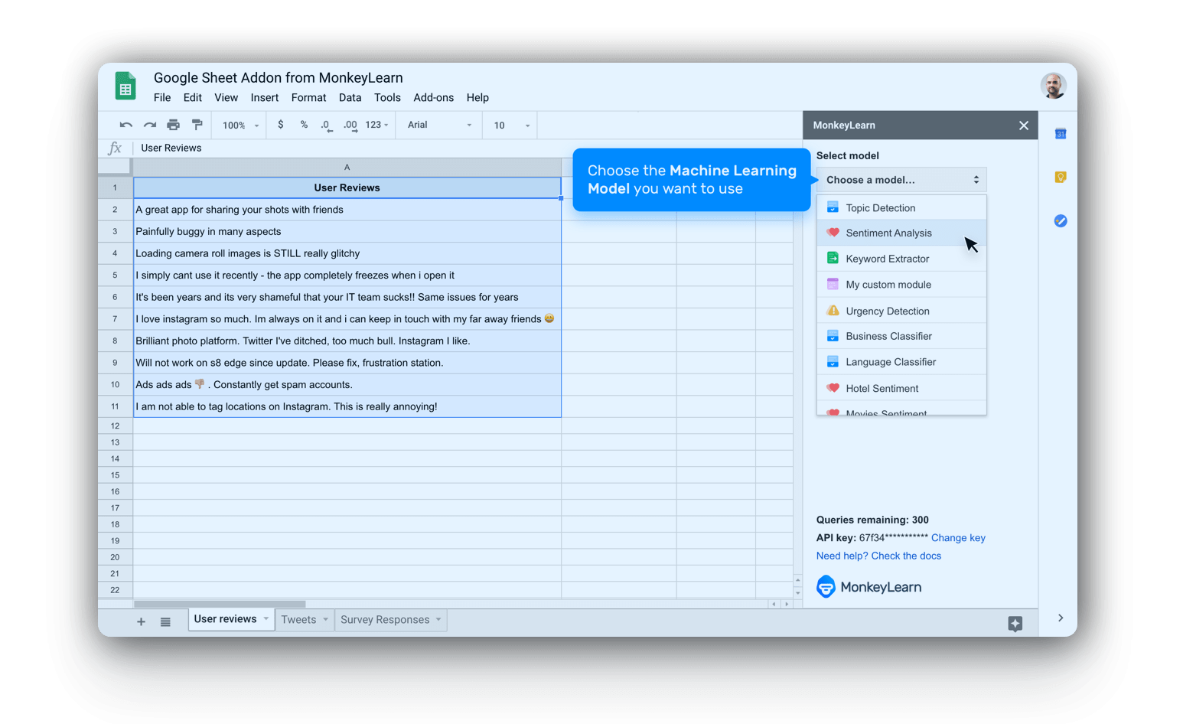Open the Survey Responses tab arrow menu
This screenshot has height=724, width=1183.
[438, 620]
